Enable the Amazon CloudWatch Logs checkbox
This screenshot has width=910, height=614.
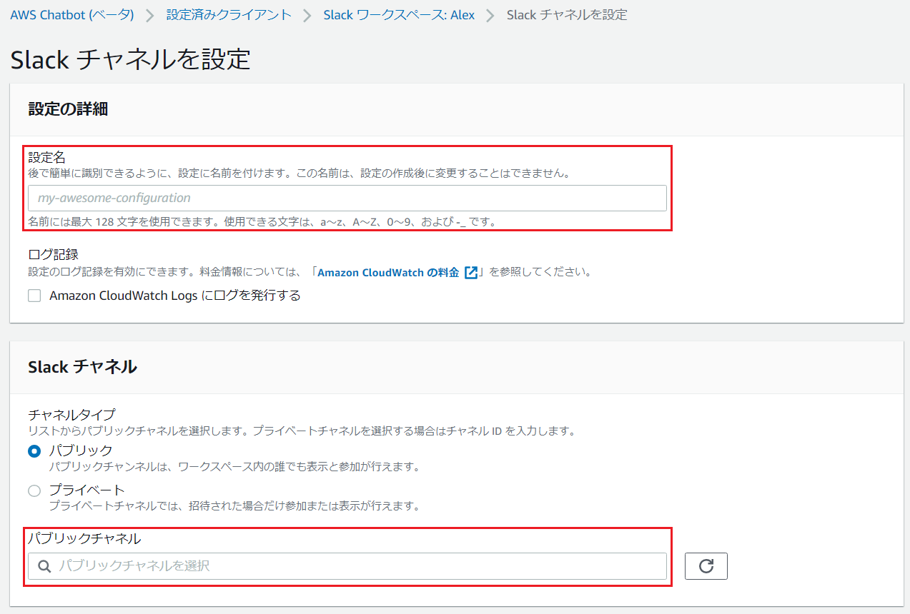pyautogui.click(x=34, y=296)
